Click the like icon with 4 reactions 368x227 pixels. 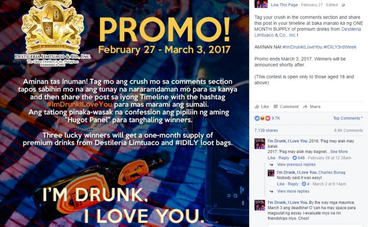(x=304, y=184)
